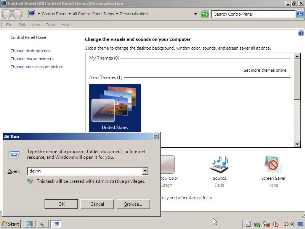The height and width of the screenshot is (229, 305).
Task: Click Change your account picture link
Action: (x=37, y=67)
